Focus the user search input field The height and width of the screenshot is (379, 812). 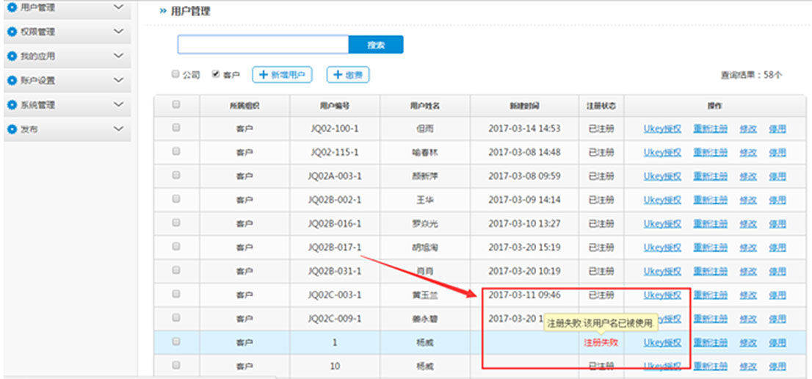coord(263,45)
